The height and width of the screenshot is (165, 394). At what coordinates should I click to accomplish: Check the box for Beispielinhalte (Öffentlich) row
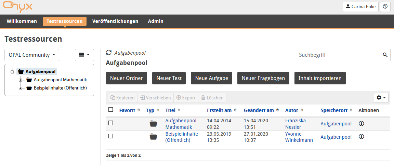[x=110, y=136]
